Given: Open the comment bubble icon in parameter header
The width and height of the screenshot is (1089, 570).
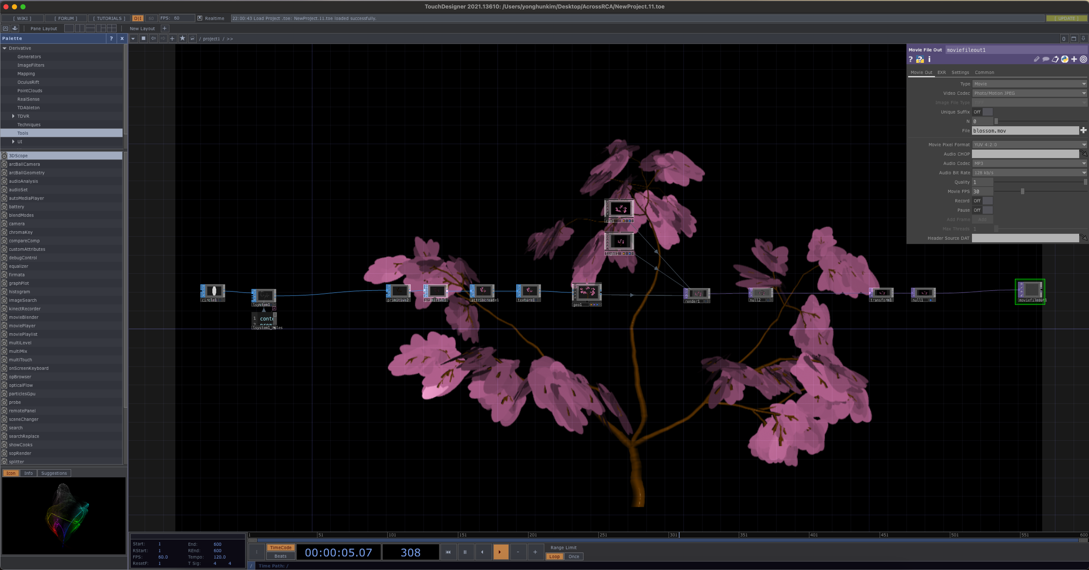Looking at the screenshot, I should pos(1045,59).
